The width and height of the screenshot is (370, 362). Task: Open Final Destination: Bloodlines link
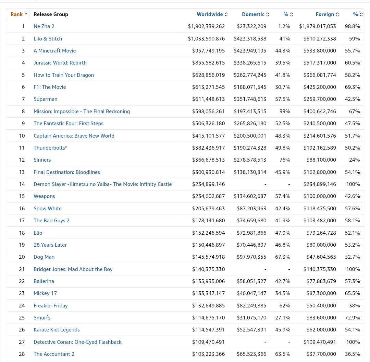point(67,172)
